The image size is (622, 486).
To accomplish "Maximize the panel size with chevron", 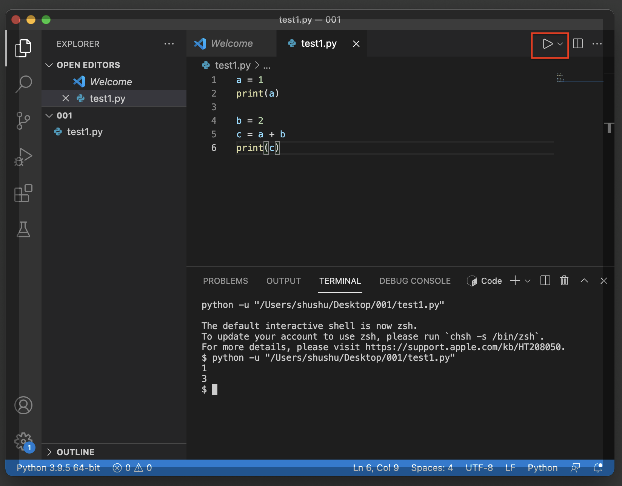I will 584,280.
